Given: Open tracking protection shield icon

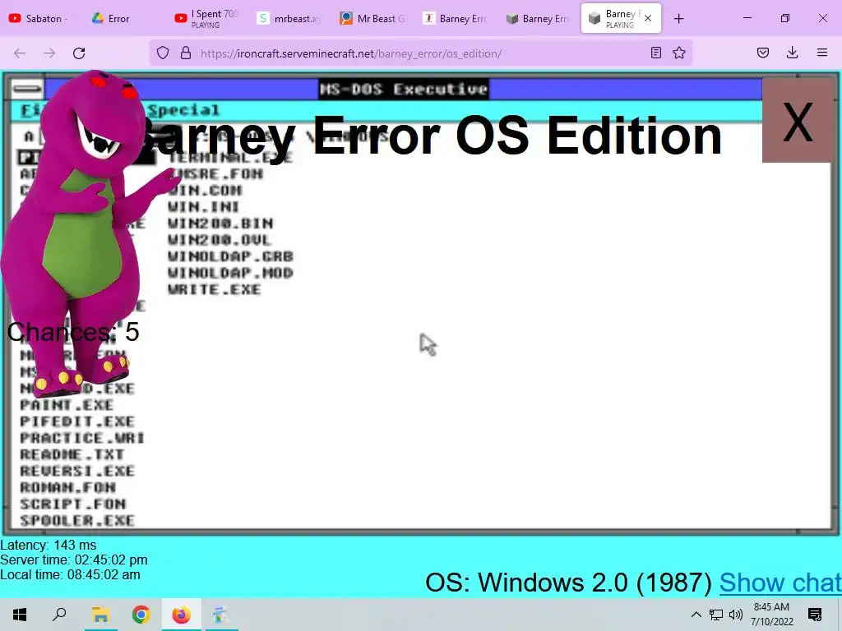Looking at the screenshot, I should 163,53.
